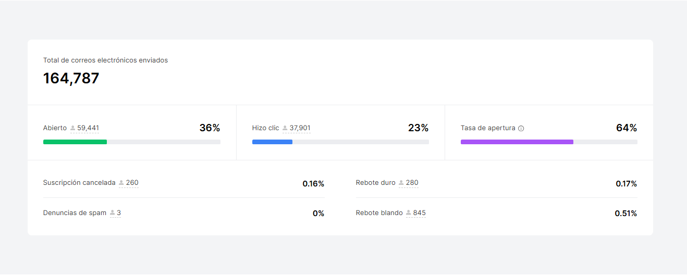Click the blue Hizo clic progress bar
The height and width of the screenshot is (276, 687).
tap(272, 142)
